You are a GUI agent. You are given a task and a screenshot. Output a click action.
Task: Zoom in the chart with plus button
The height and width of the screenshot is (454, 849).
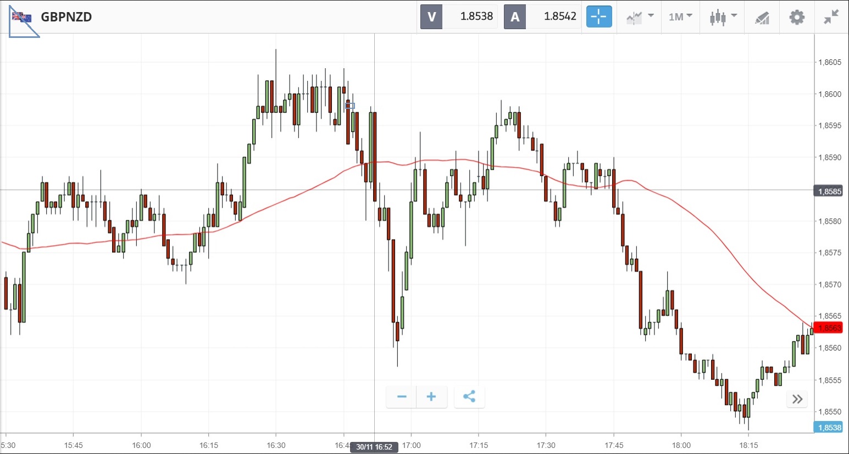(431, 397)
